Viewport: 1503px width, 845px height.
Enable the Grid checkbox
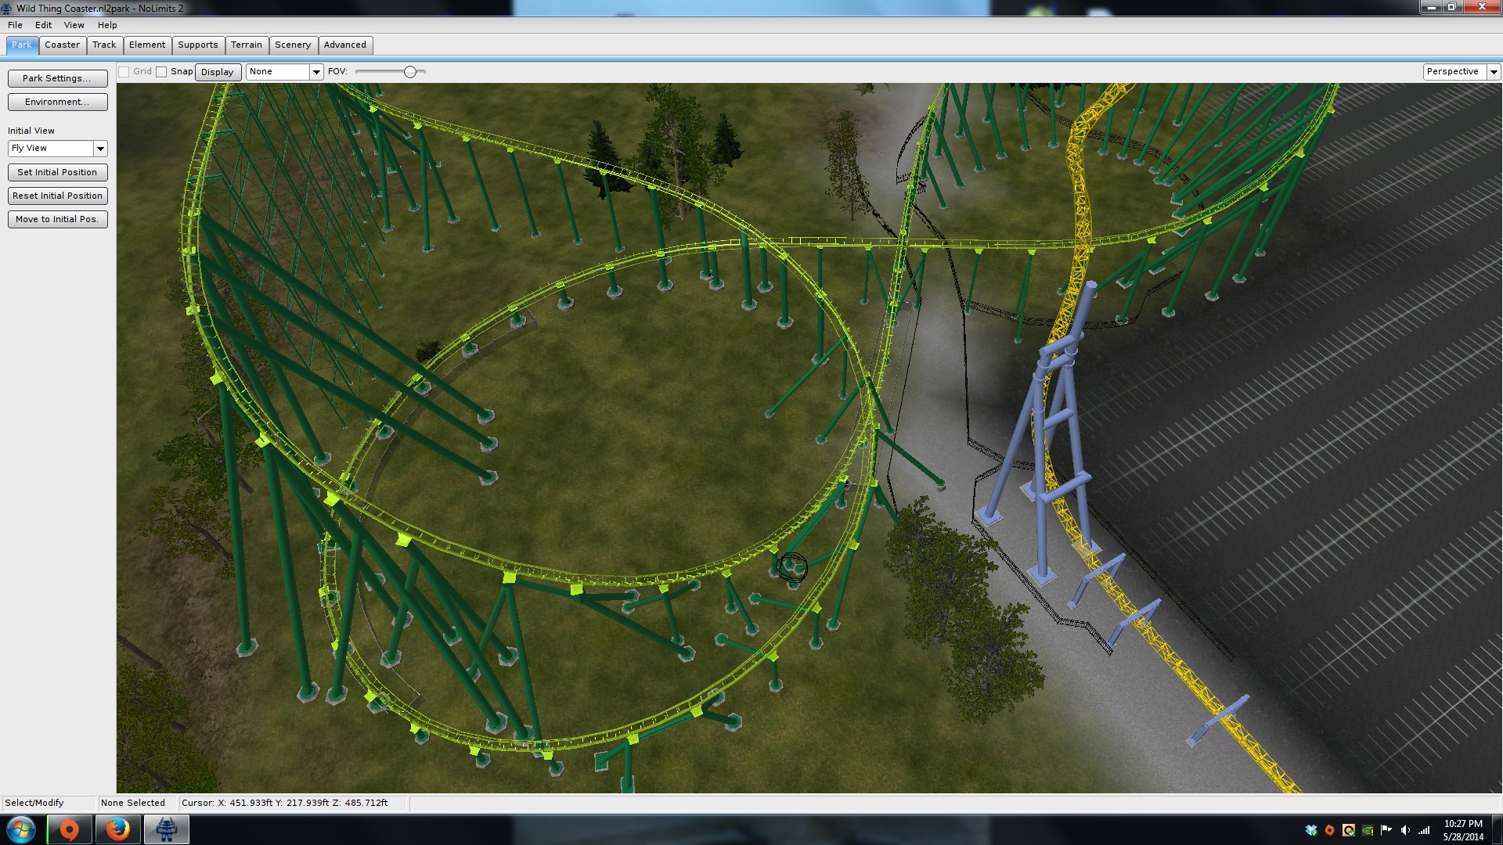click(124, 72)
